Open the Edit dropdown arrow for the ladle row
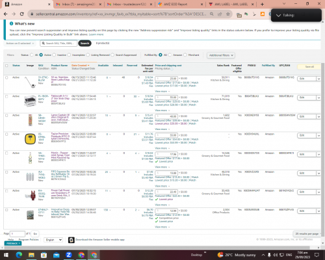The image size is (325, 260). pyautogui.click(x=318, y=79)
